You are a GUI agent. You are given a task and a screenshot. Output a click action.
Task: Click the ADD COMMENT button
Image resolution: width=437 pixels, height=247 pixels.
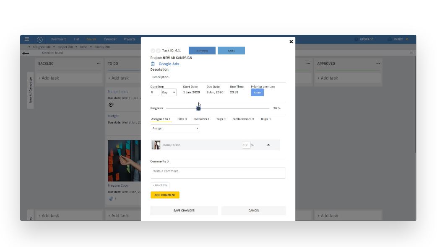[165, 195]
